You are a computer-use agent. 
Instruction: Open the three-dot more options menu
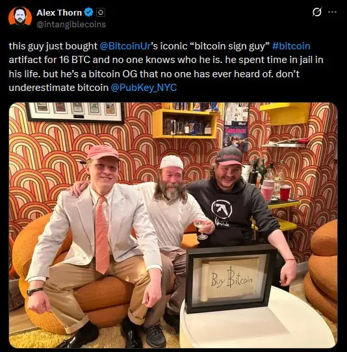tap(332, 12)
